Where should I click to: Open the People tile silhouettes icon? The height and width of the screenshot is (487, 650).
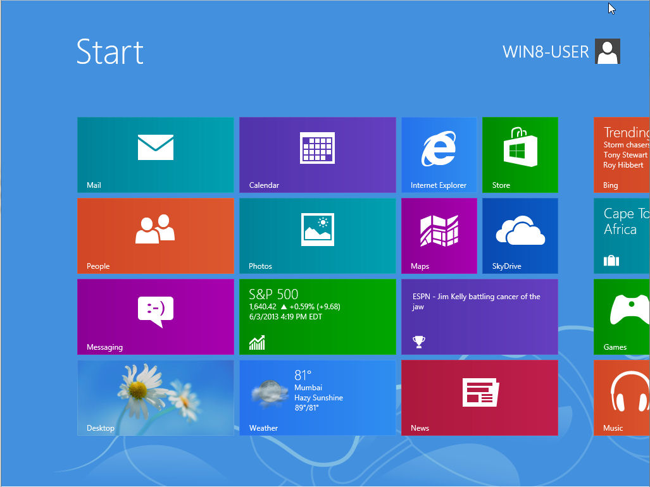pos(155,228)
